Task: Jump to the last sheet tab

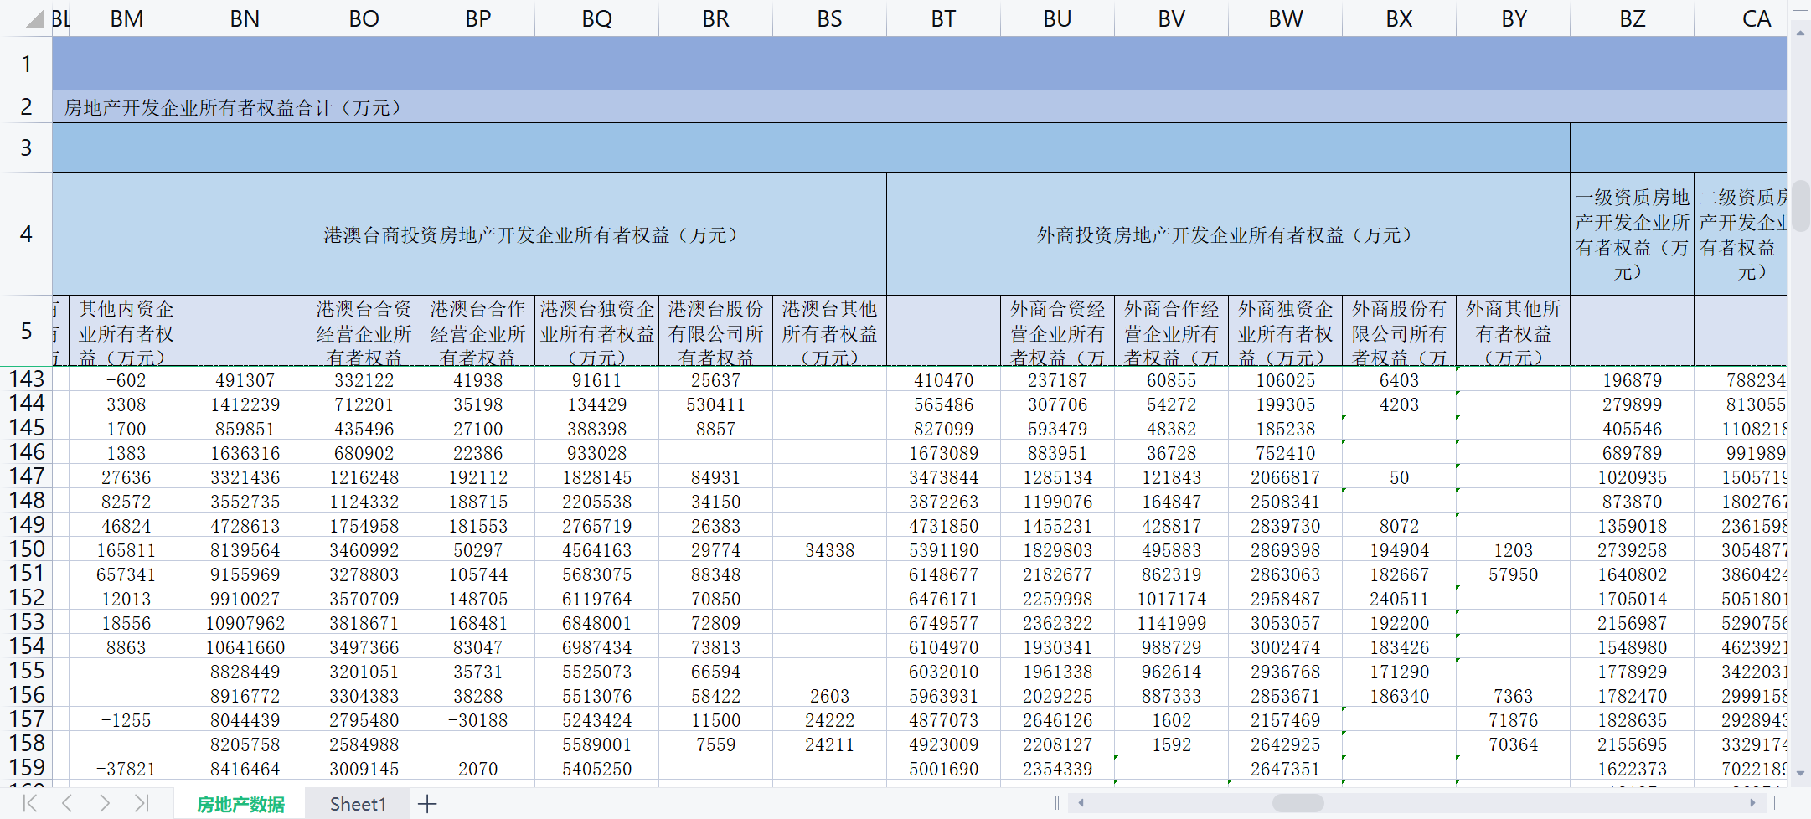Action: [141, 804]
